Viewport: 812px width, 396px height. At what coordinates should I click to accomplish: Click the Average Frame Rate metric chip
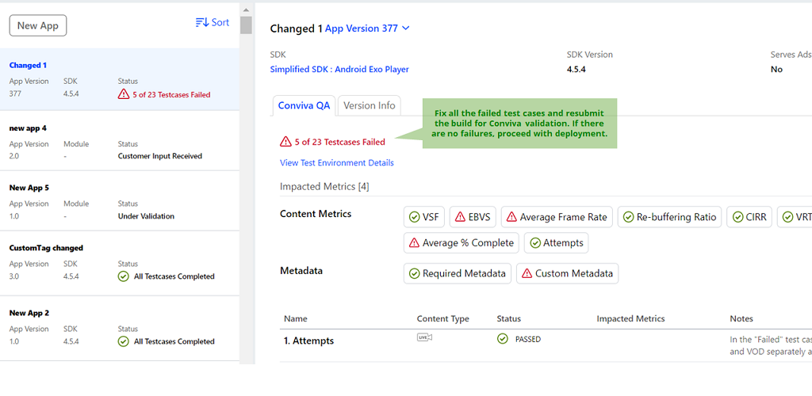tap(556, 217)
